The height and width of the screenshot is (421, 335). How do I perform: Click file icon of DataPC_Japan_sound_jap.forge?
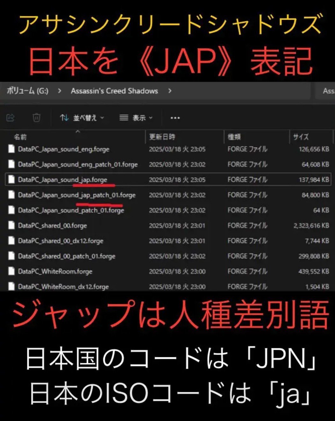click(x=11, y=180)
